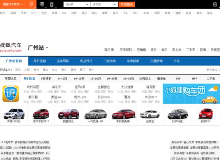The height and width of the screenshot is (160, 220).
Task: Click the 经销商 header link
Action: (x=141, y=50)
